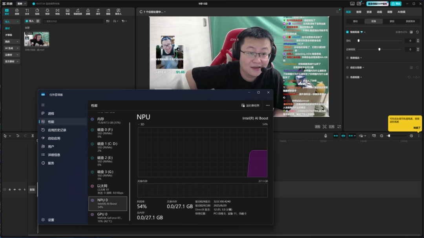The width and height of the screenshot is (424, 238).
Task: Open the 贴纸 (stickers) tool
Action: (37, 12)
